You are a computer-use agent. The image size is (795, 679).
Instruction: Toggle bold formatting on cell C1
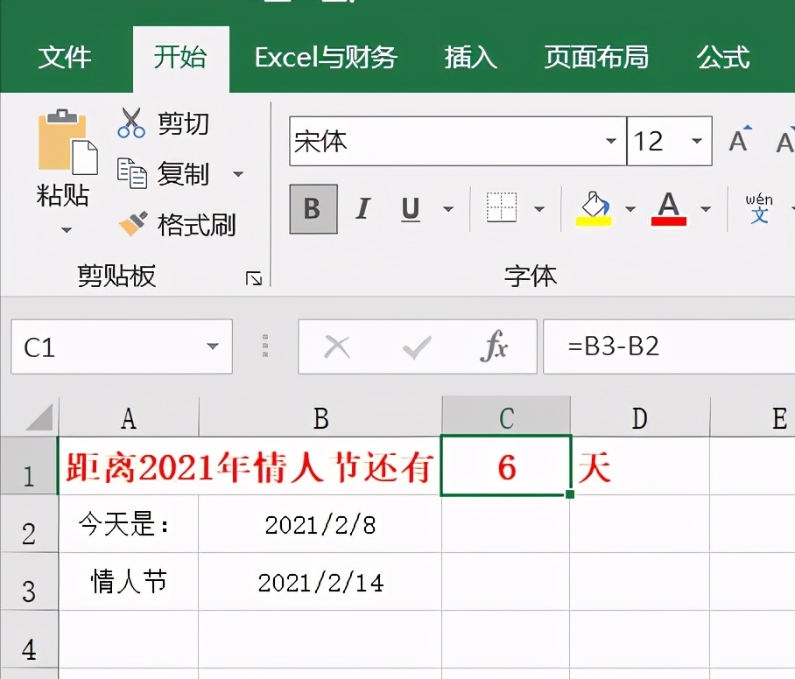[313, 209]
